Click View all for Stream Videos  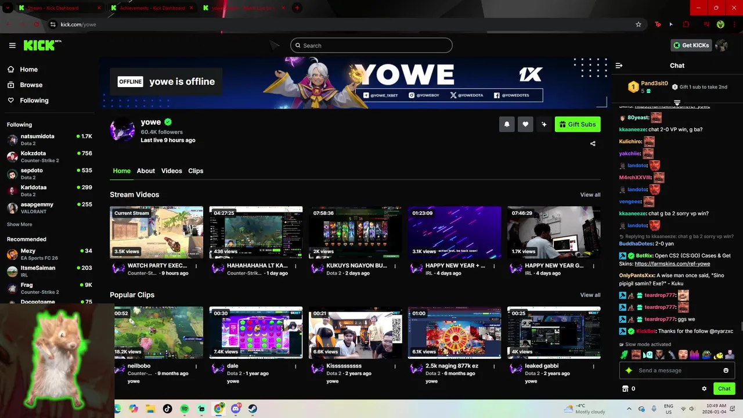pos(590,194)
